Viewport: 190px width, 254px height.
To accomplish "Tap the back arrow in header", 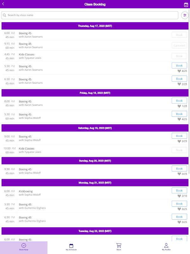I will 3,4.
